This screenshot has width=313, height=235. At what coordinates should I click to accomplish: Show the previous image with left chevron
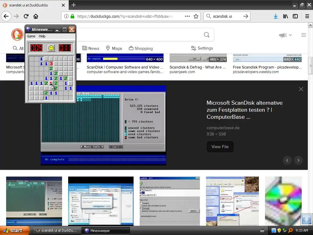coord(287,160)
